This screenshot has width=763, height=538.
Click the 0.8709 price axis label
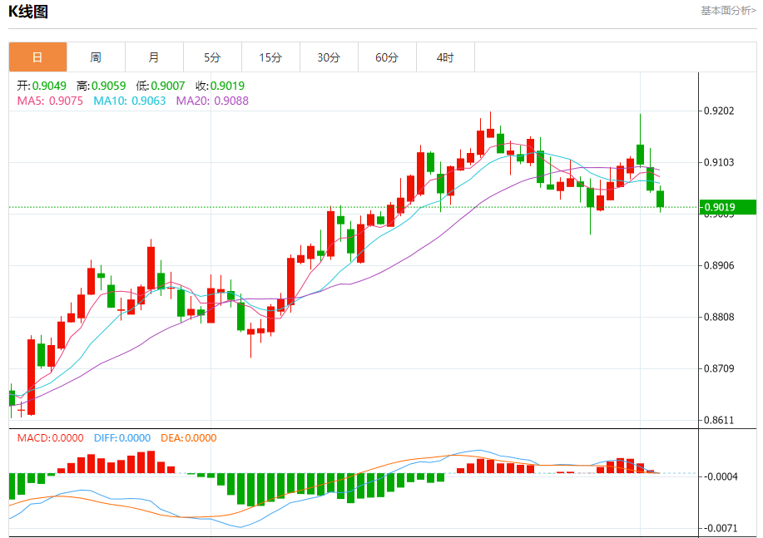(719, 368)
